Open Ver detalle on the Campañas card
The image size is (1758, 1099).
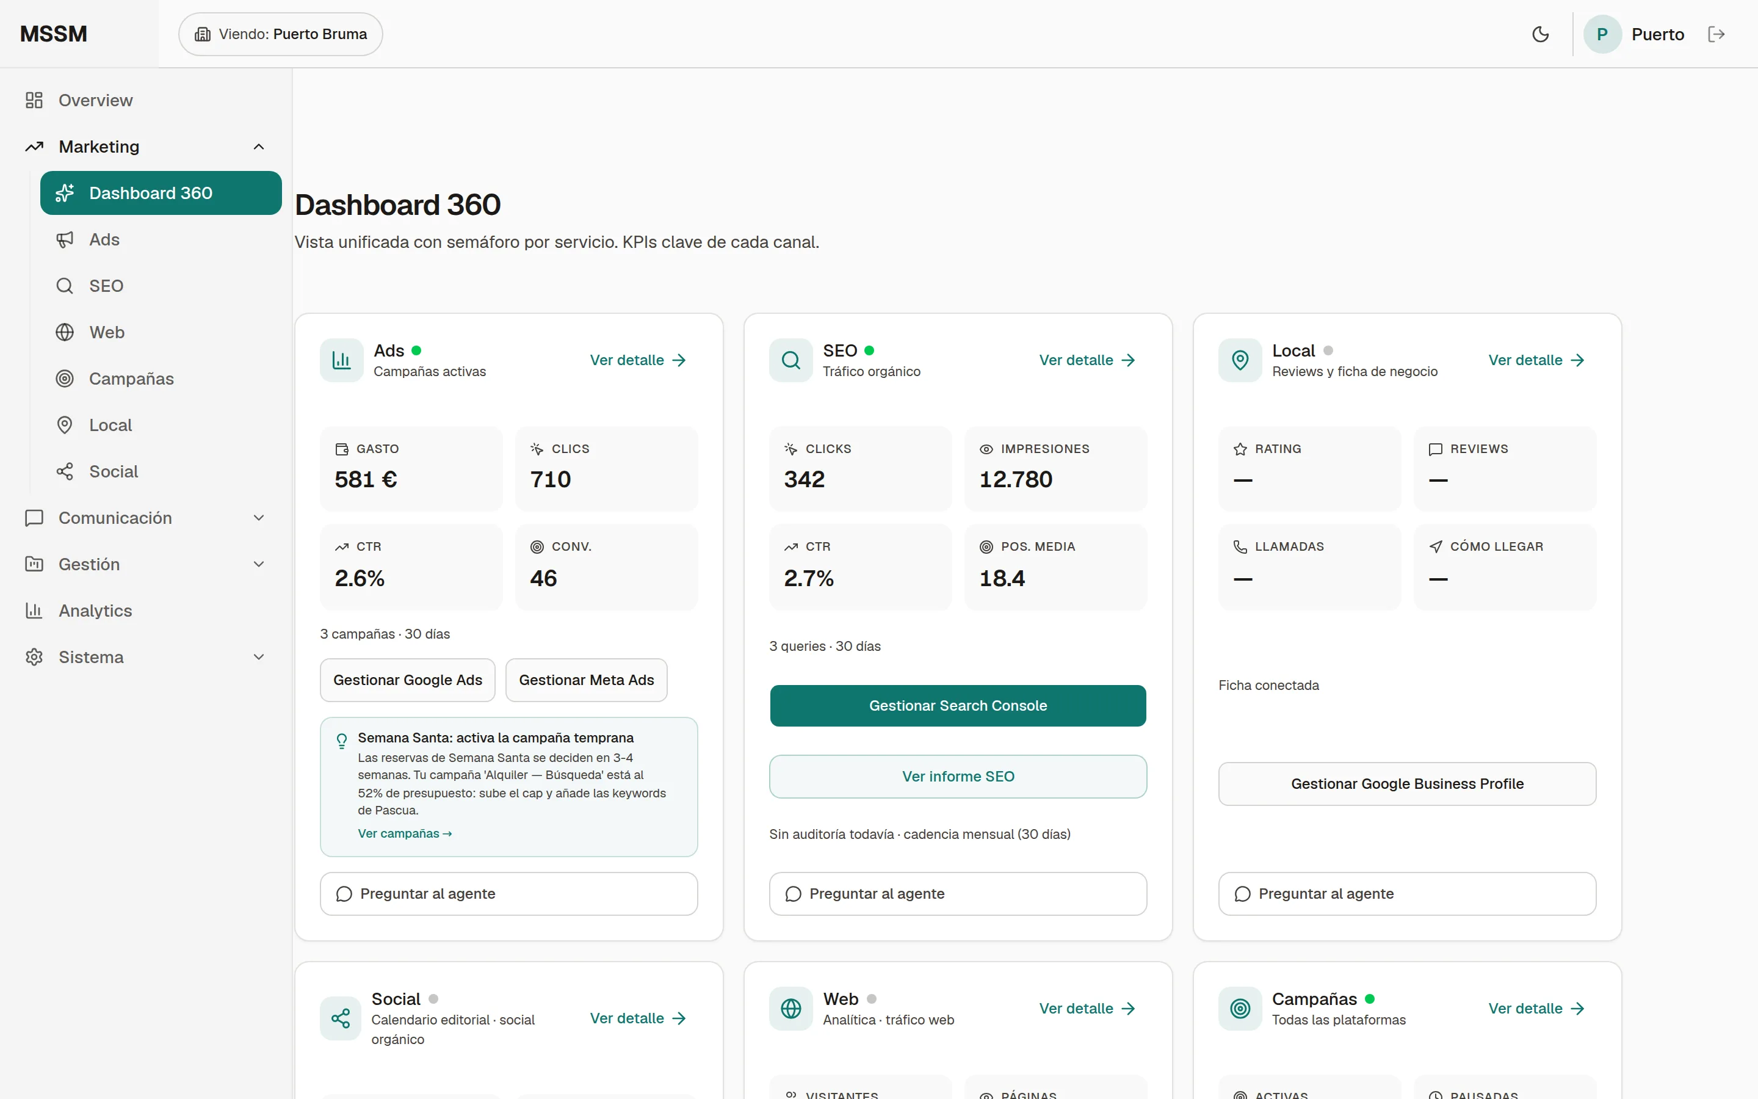click(x=1536, y=1008)
